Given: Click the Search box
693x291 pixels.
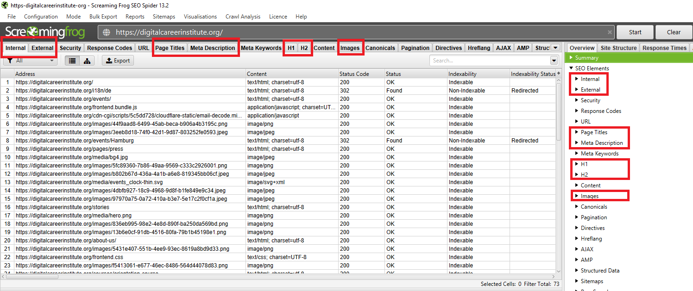Looking at the screenshot, I should tap(490, 61).
